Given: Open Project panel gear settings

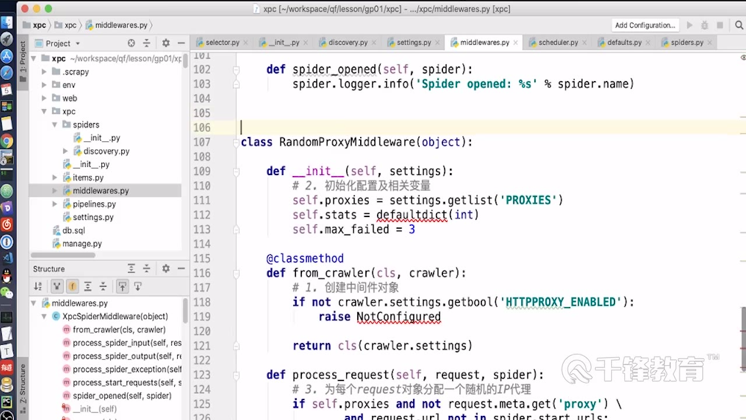Looking at the screenshot, I should point(166,43).
